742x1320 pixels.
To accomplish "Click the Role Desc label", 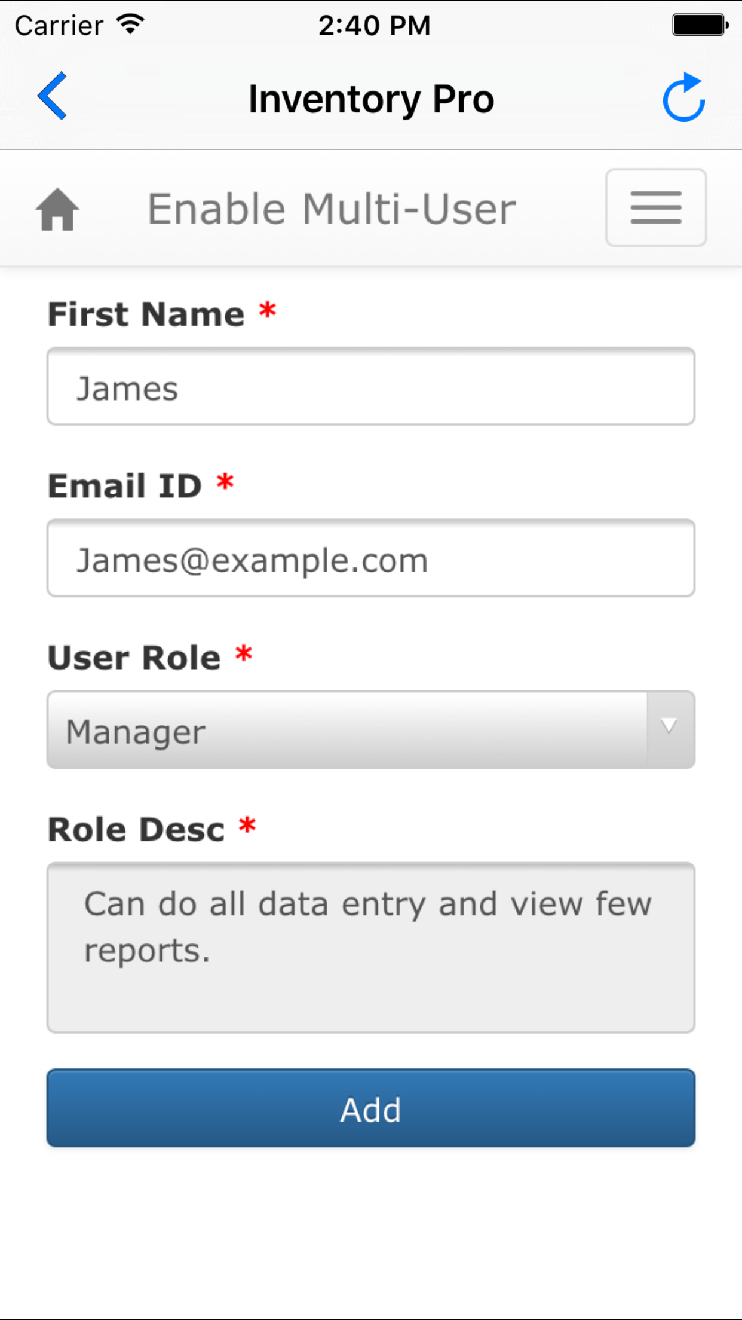I will tap(136, 830).
